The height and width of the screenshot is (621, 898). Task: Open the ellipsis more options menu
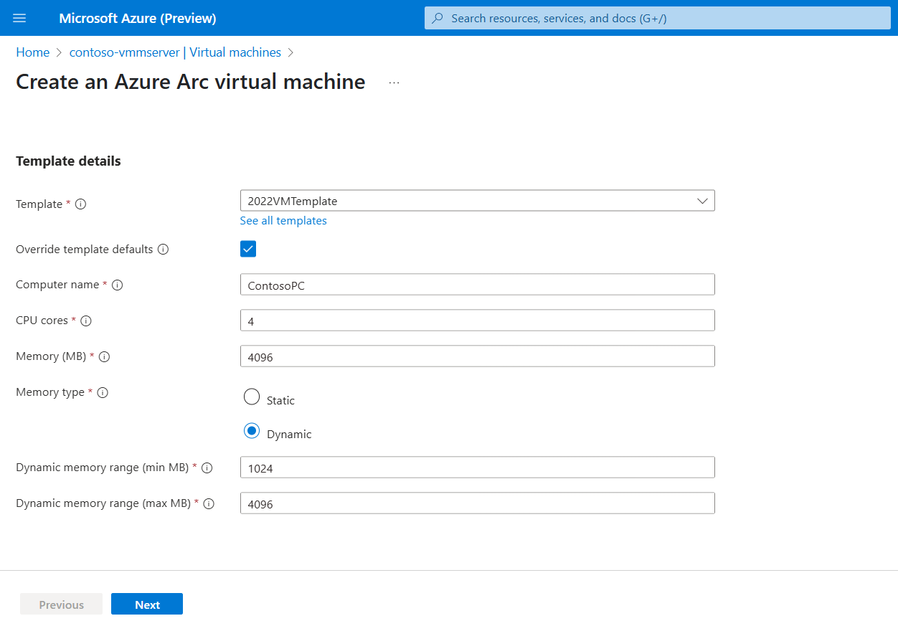pyautogui.click(x=394, y=82)
